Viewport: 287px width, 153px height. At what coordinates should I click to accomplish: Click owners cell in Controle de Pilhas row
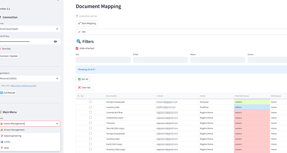pos(252,112)
